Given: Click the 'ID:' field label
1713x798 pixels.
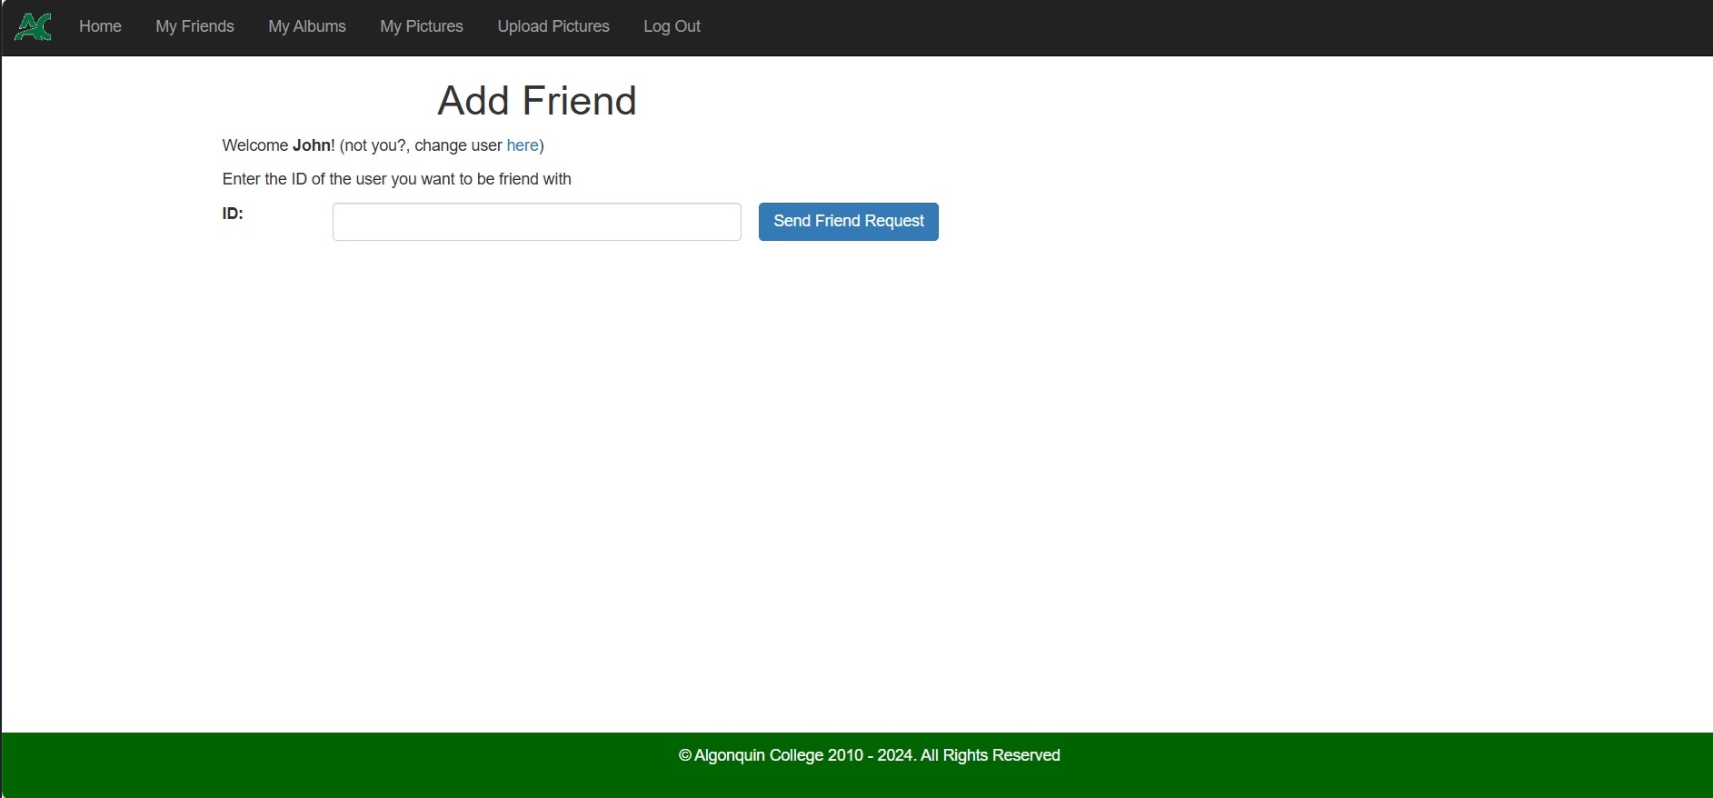Looking at the screenshot, I should click(x=233, y=214).
